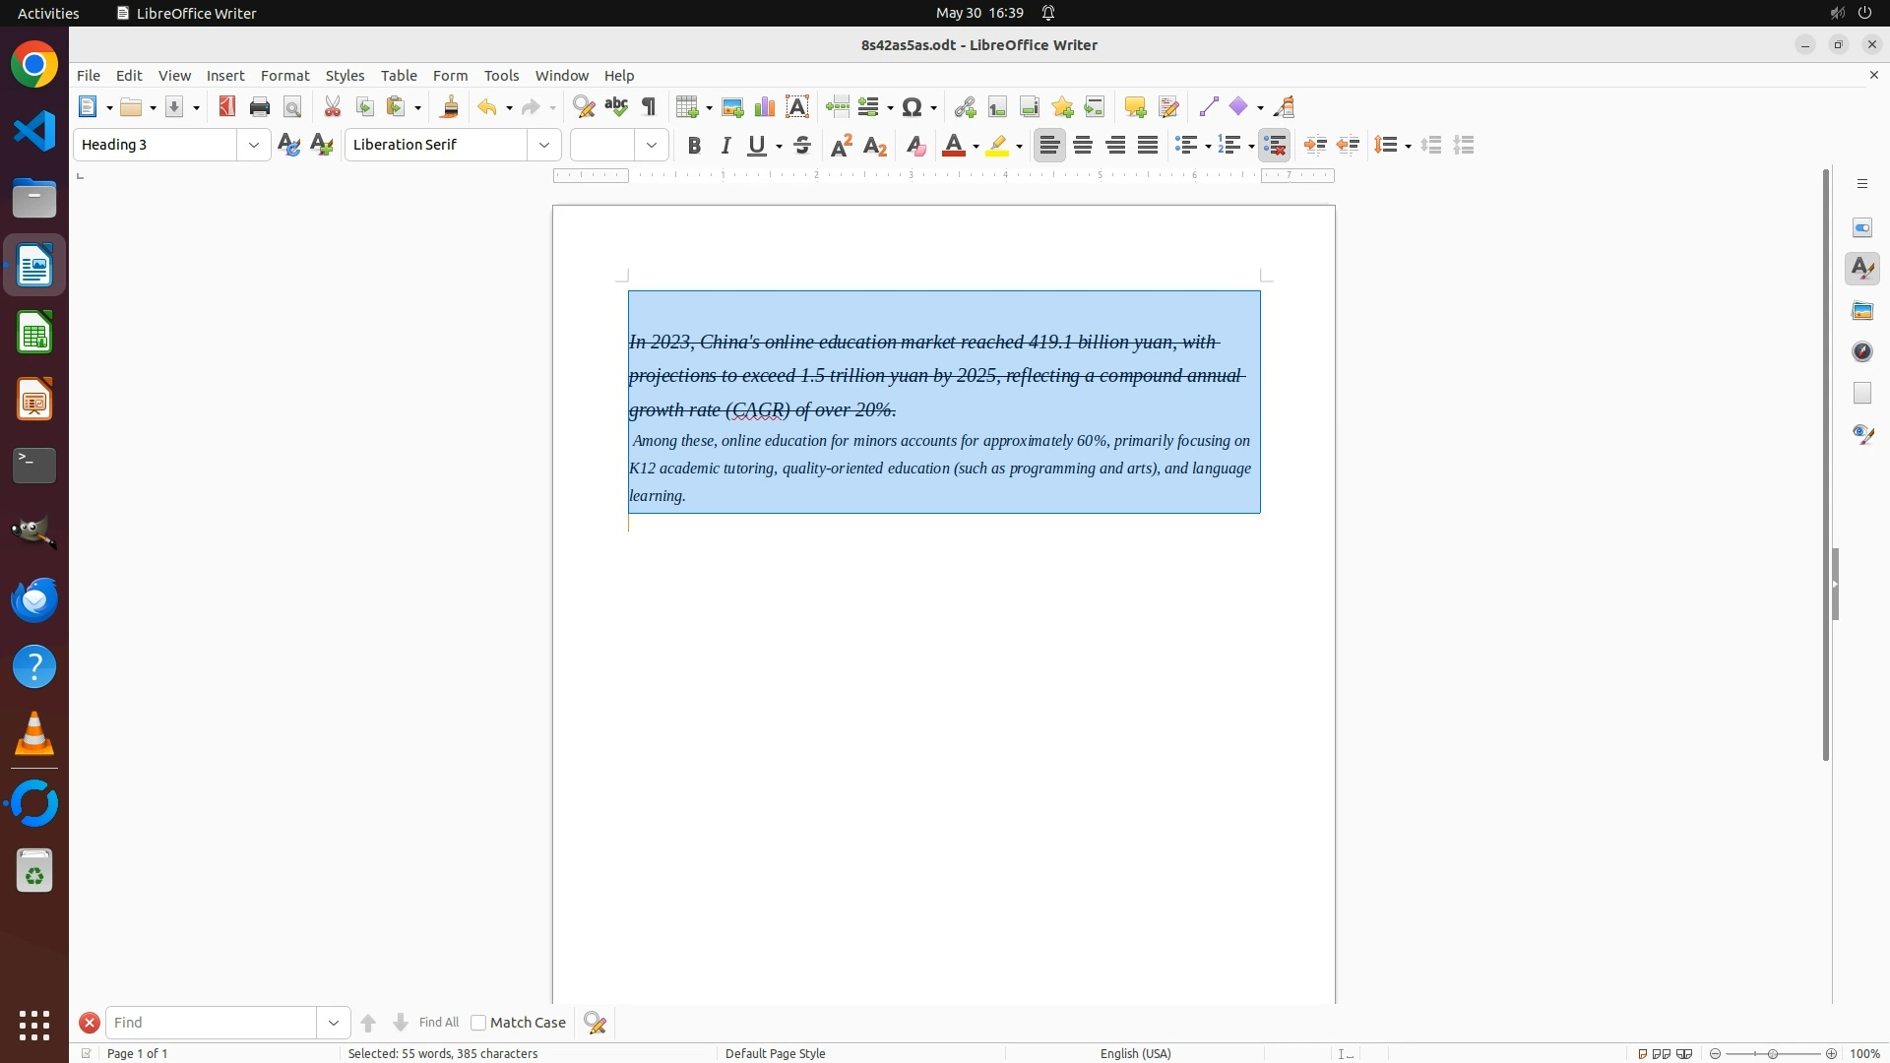The height and width of the screenshot is (1063, 1890).
Task: Open the Tools menu
Action: coord(501,76)
